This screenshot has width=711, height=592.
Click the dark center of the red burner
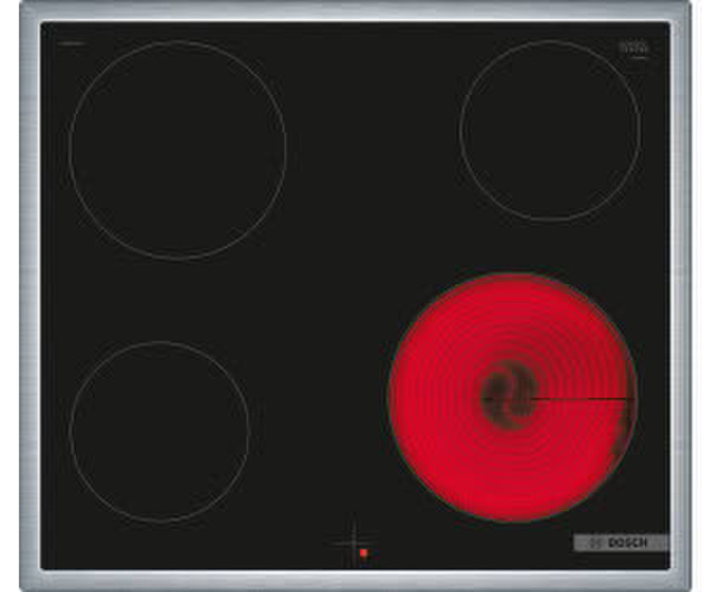pos(509,395)
